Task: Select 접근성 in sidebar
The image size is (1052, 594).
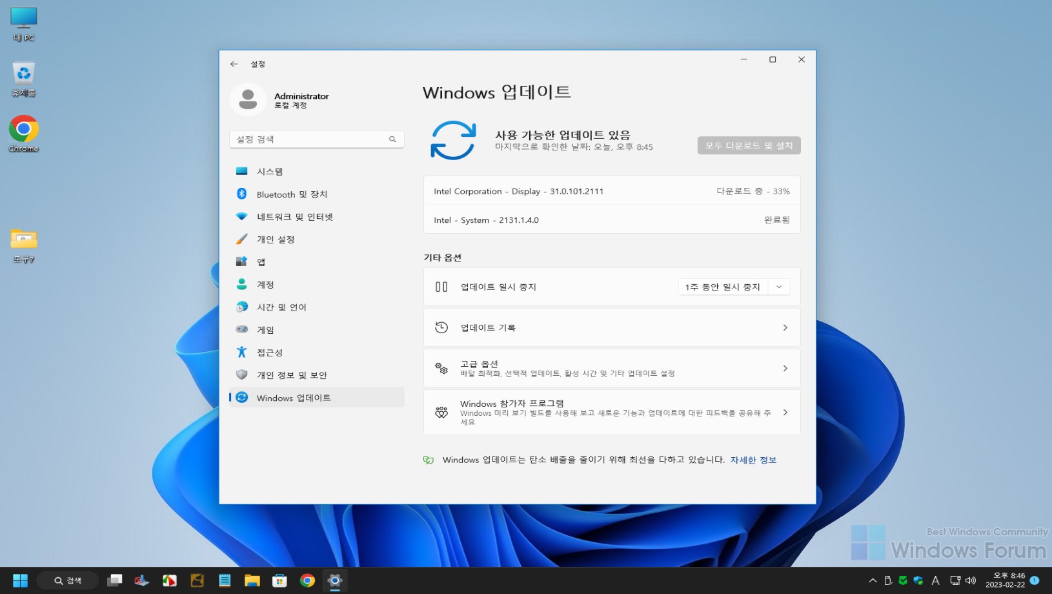Action: 317,352
